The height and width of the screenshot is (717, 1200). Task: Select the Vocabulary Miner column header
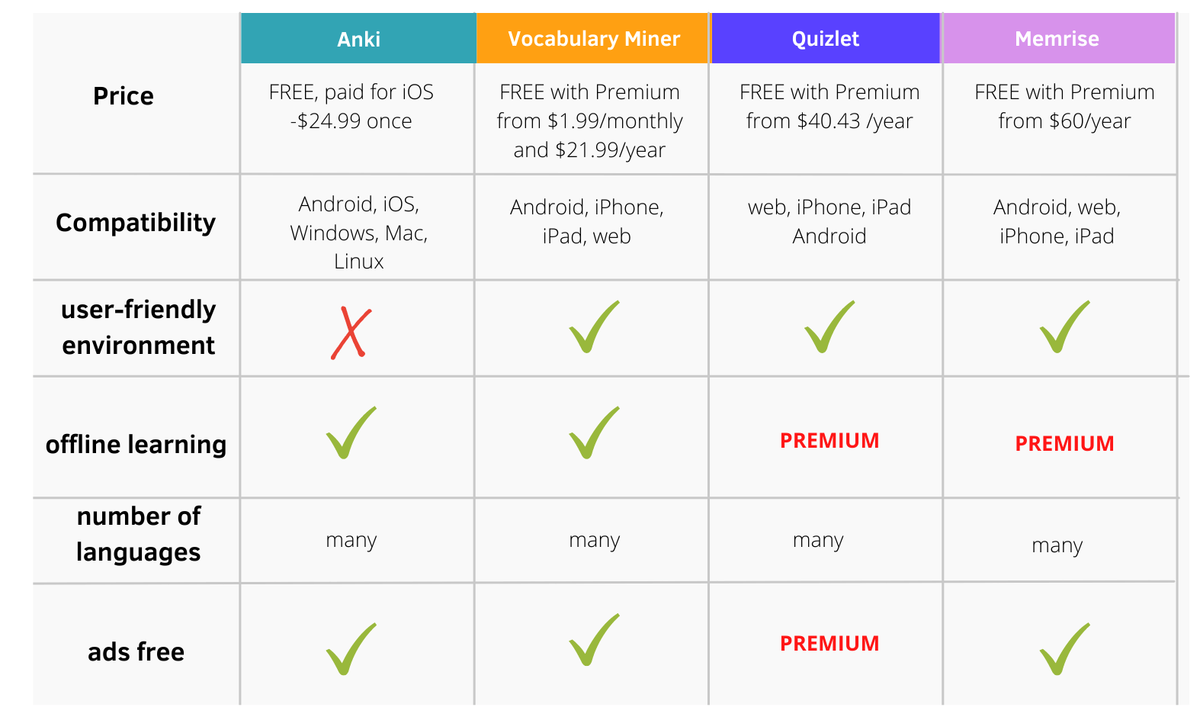pos(593,39)
